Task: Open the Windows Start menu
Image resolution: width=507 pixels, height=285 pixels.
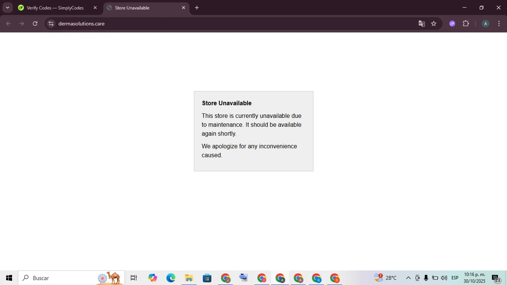Action: click(9, 278)
